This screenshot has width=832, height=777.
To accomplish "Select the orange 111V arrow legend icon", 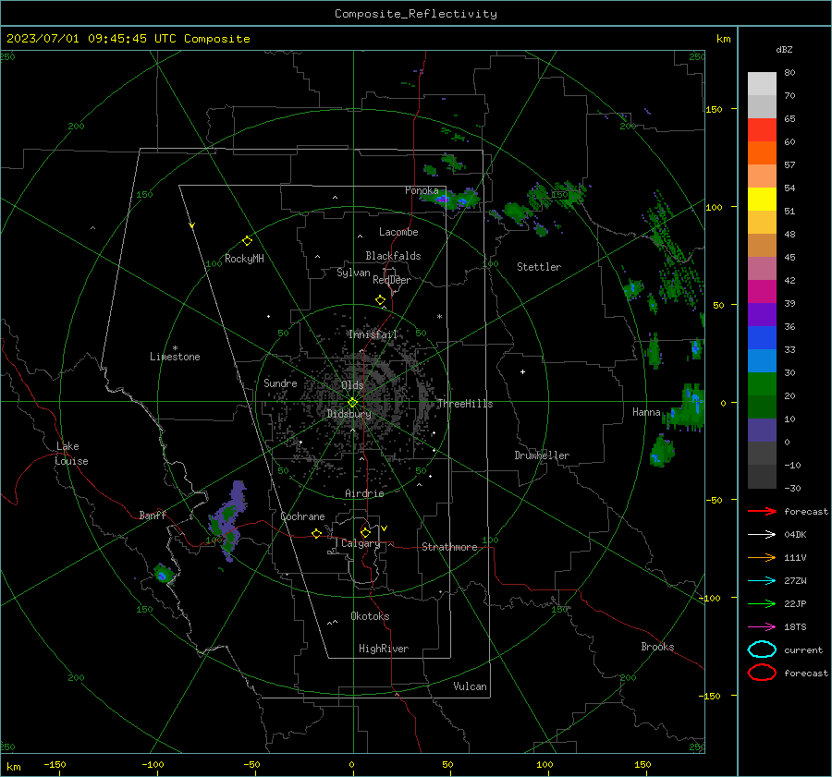I will point(762,557).
